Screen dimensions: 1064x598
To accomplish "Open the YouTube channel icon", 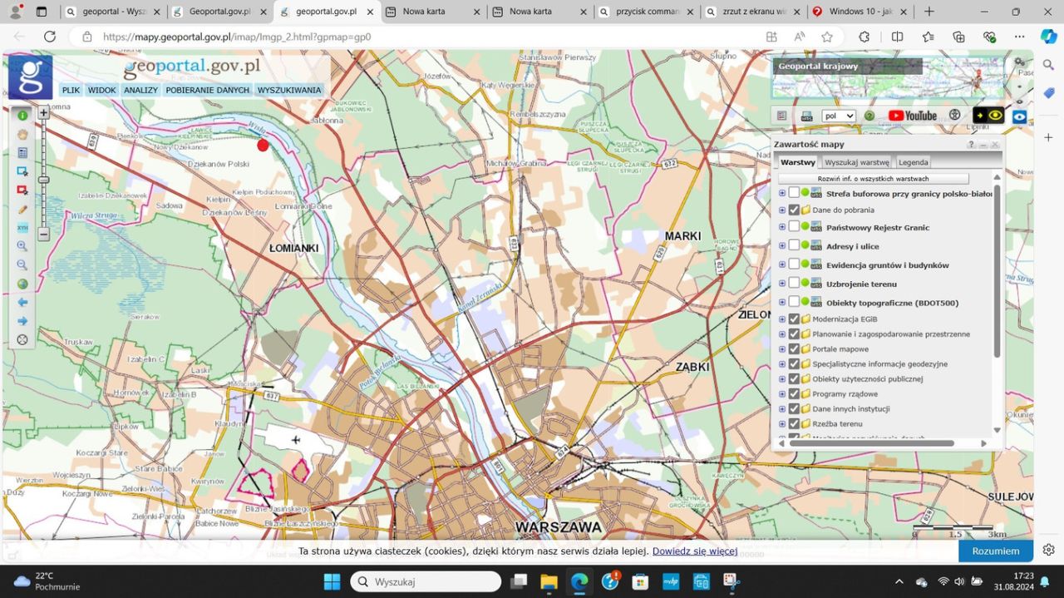I will click(x=912, y=116).
